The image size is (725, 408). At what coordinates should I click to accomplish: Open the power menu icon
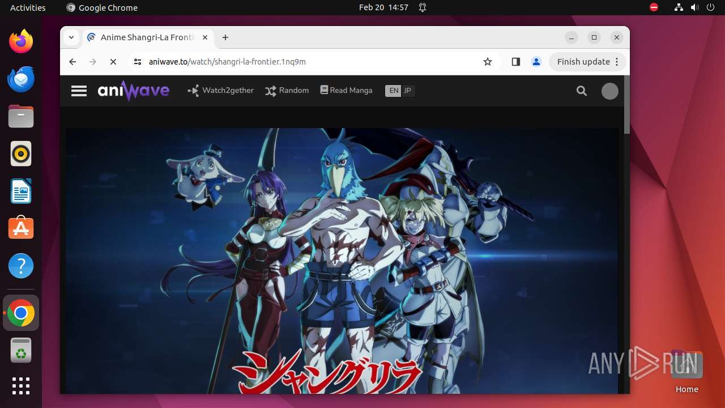point(710,7)
